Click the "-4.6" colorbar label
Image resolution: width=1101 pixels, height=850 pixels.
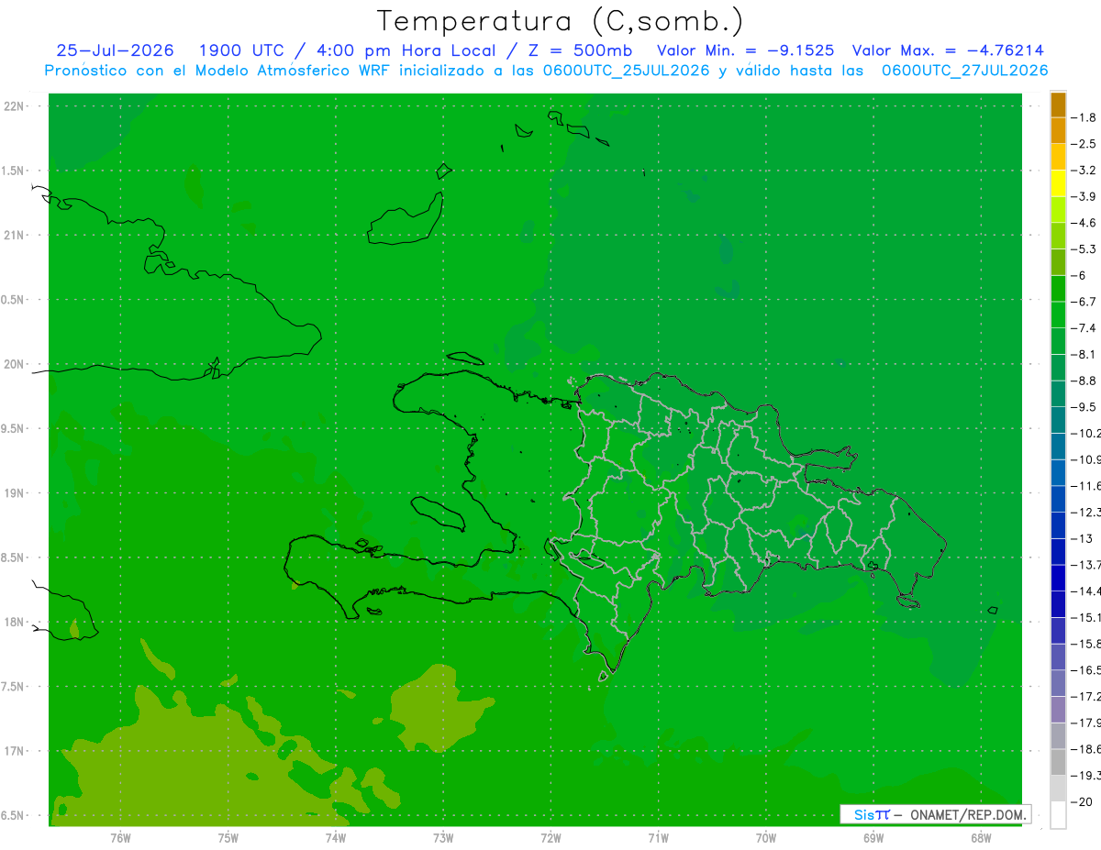tap(1084, 223)
